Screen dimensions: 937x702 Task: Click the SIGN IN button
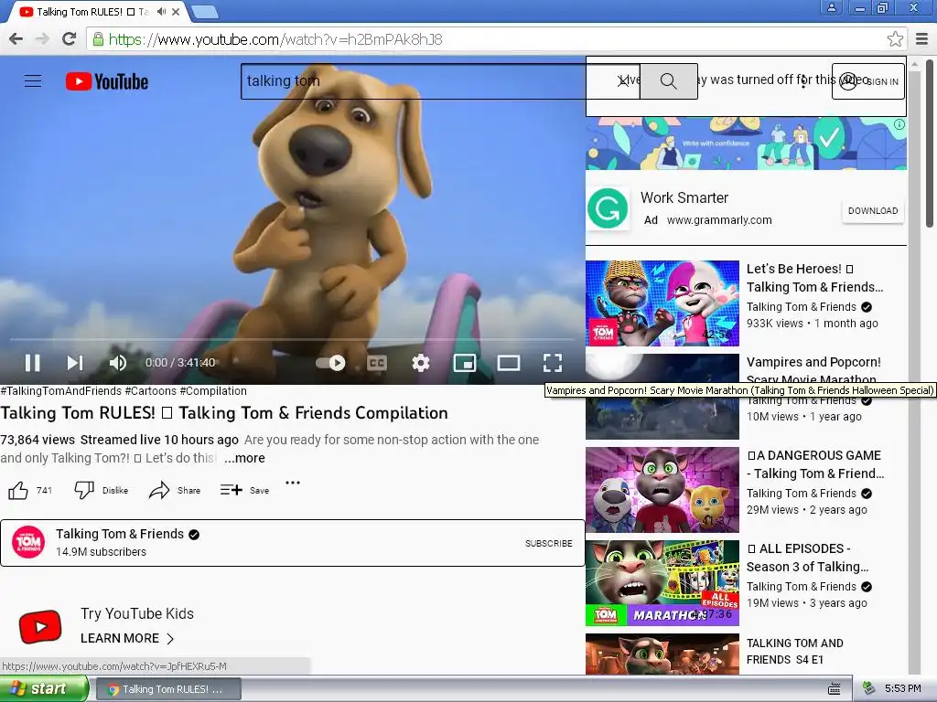point(868,81)
